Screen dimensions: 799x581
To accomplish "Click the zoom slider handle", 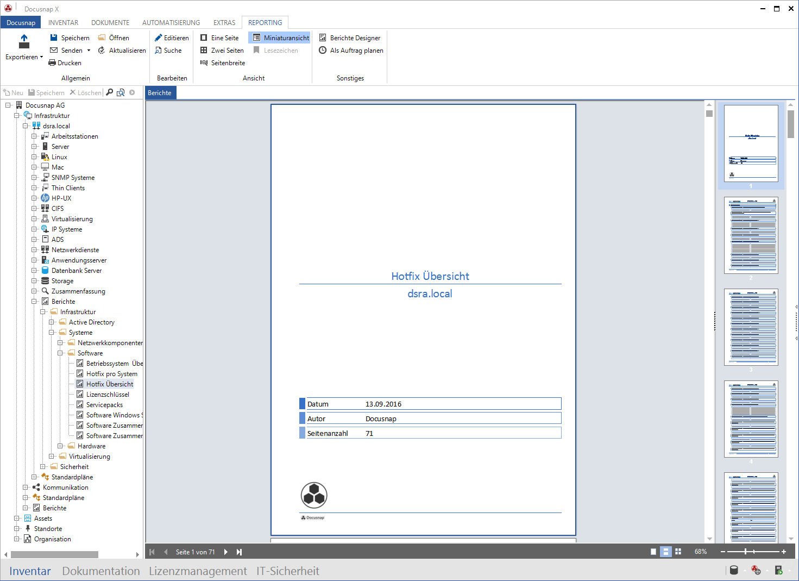I will (x=746, y=552).
